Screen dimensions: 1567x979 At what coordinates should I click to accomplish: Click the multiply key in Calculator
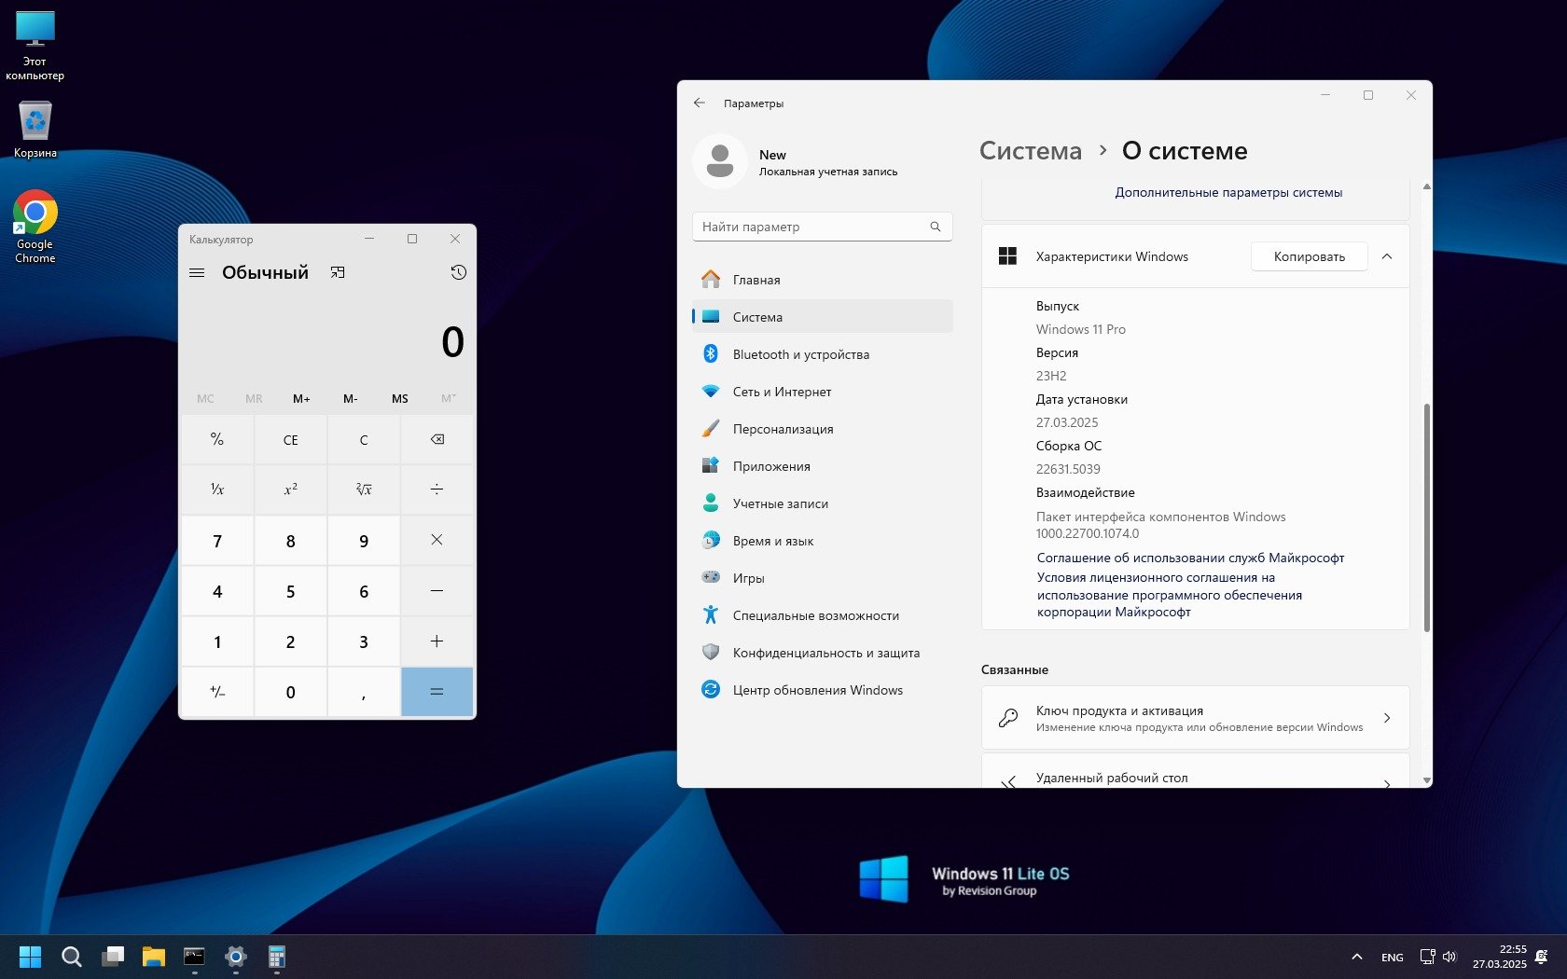[x=437, y=540]
